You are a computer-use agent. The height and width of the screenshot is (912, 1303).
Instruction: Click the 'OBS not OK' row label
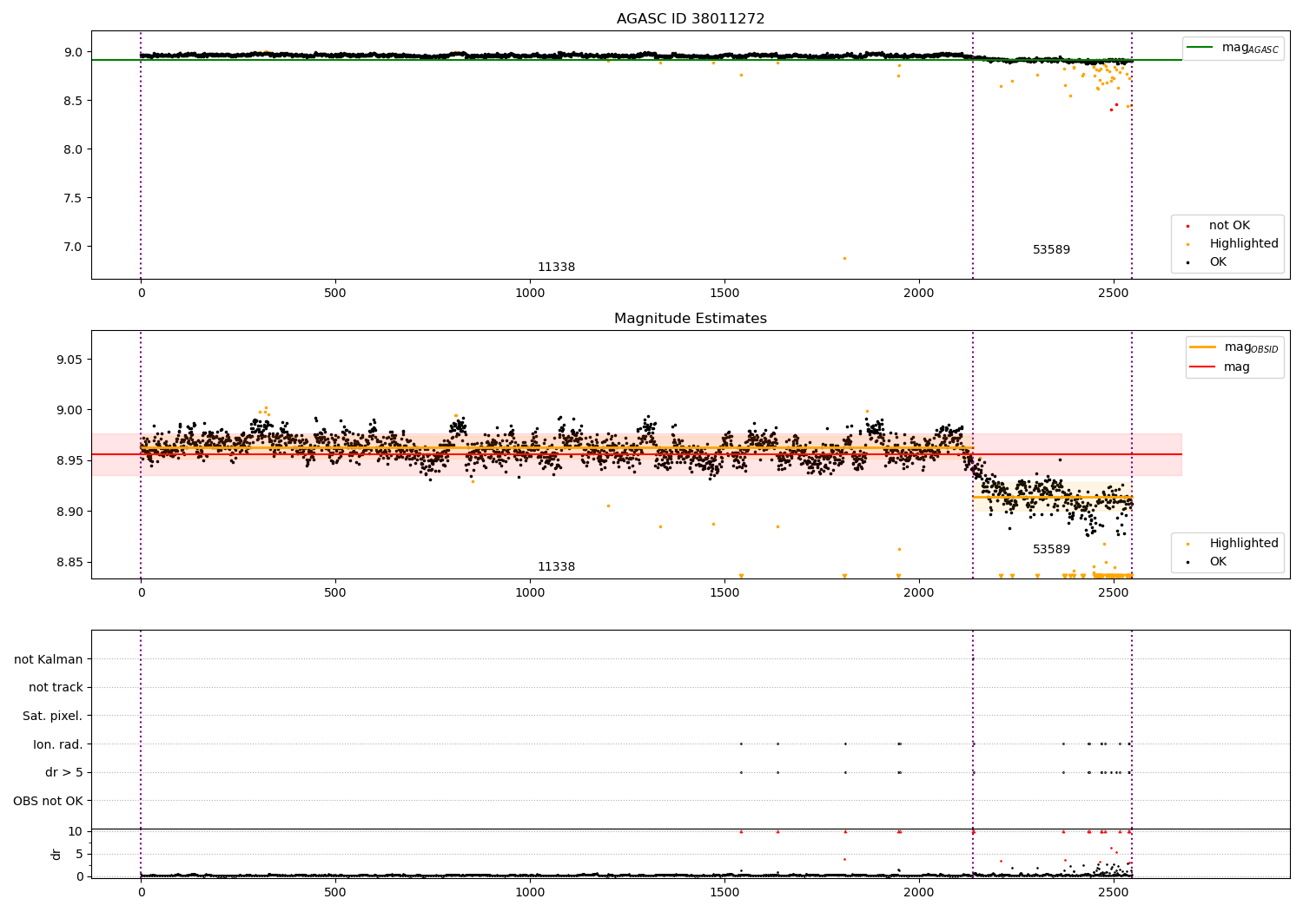click(48, 801)
